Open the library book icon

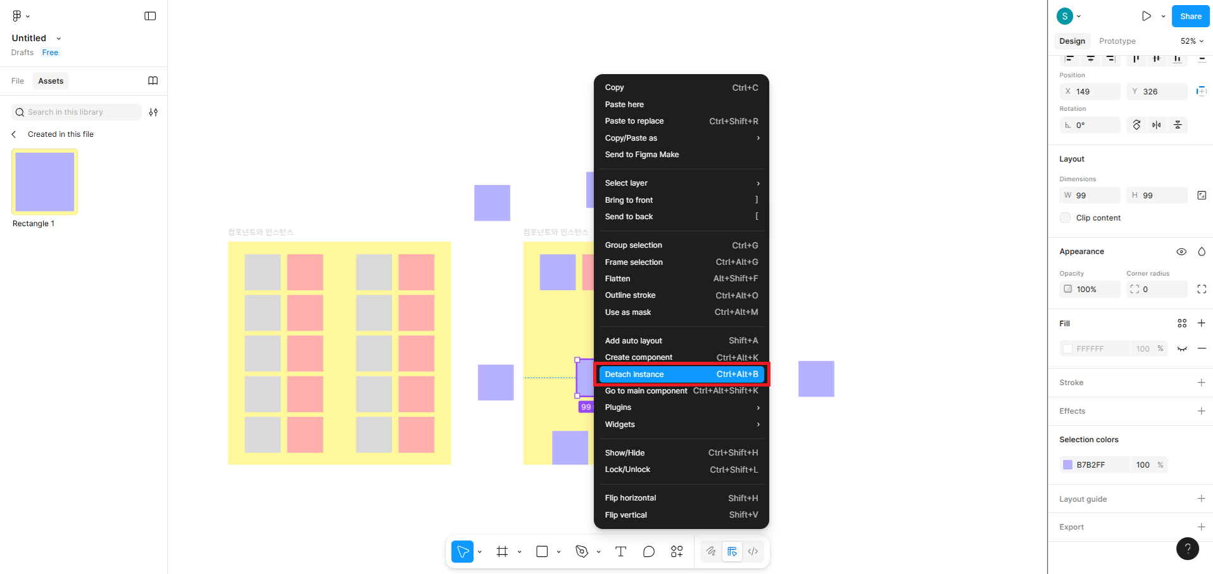[153, 80]
